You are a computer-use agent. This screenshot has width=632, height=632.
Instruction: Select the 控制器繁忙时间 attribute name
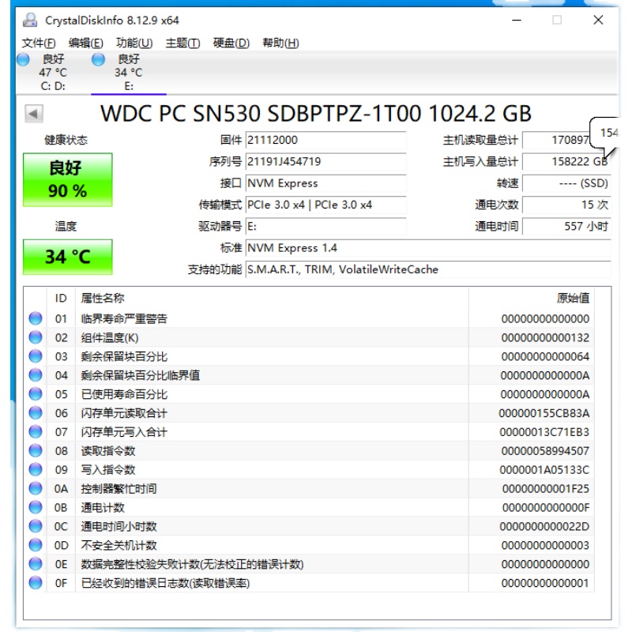click(x=118, y=489)
